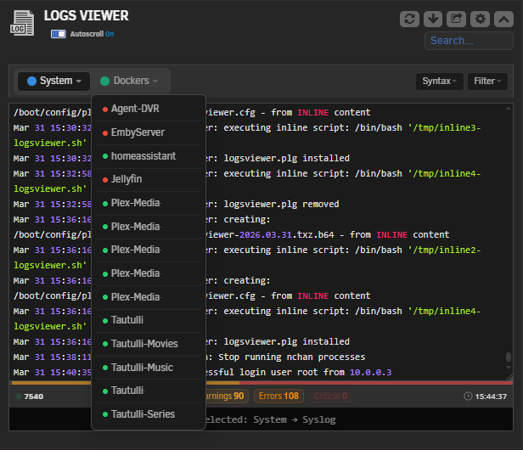
Task: Click the Critical 0 badge
Action: pyautogui.click(x=330, y=396)
